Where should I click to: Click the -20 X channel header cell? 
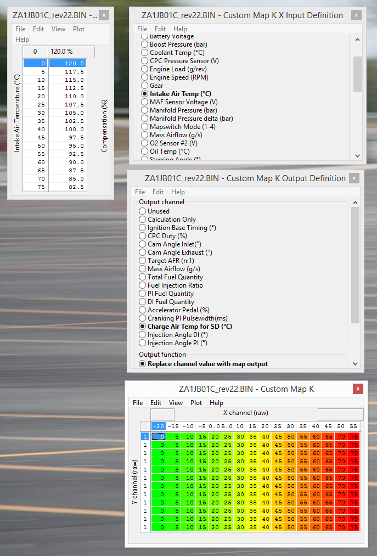(x=157, y=426)
